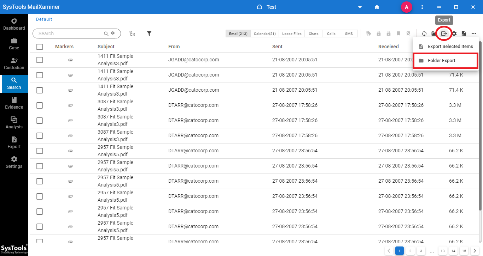Click the vertical scrollbar of the email list
Image resolution: width=483 pixels, height=256 pixels.
480,125
